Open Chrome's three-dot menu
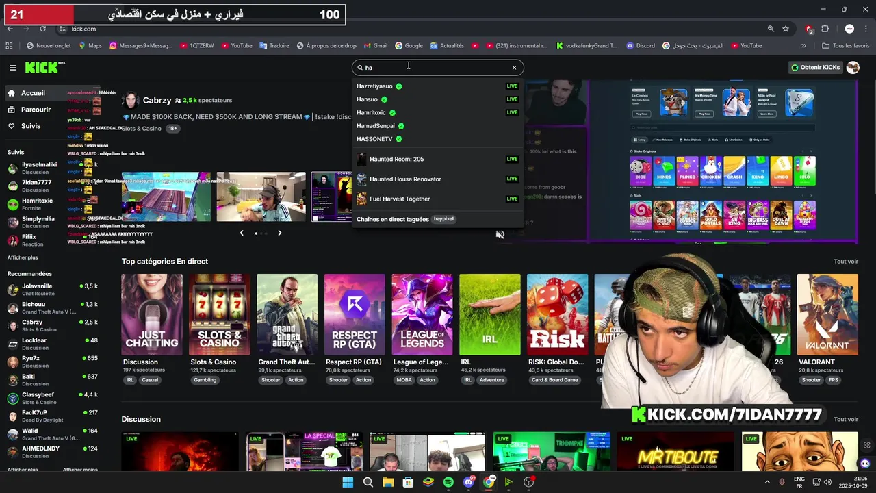Image resolution: width=876 pixels, height=493 pixels. [866, 29]
